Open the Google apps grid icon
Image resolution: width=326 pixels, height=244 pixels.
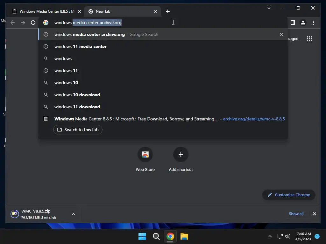pyautogui.click(x=309, y=39)
